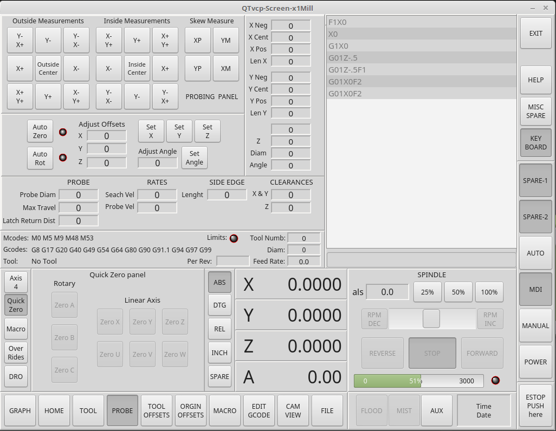
Task: Open the EDIT GCODE tab
Action: pyautogui.click(x=259, y=411)
